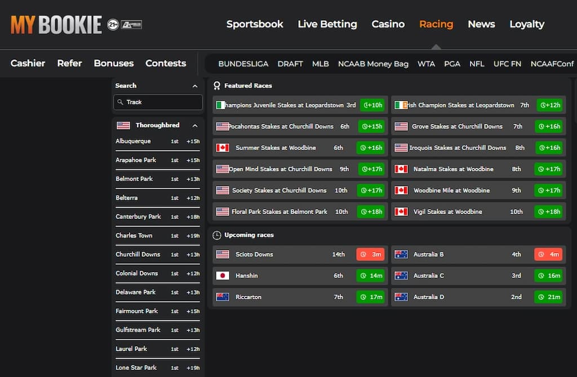This screenshot has width=577, height=377.
Task: Select the BUNDESLIGA quick link
Action: click(x=243, y=64)
